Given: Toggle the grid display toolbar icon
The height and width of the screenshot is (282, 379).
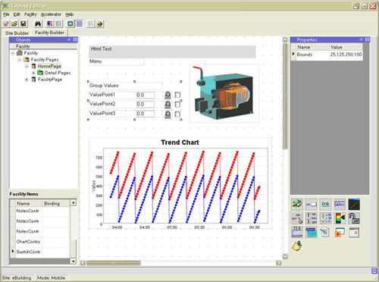Looking at the screenshot, I should click(x=79, y=23).
